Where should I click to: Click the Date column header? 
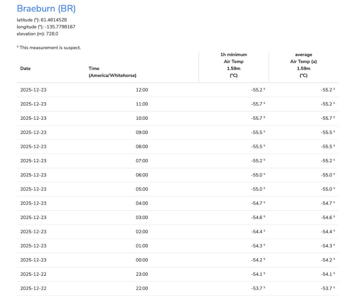click(25, 69)
